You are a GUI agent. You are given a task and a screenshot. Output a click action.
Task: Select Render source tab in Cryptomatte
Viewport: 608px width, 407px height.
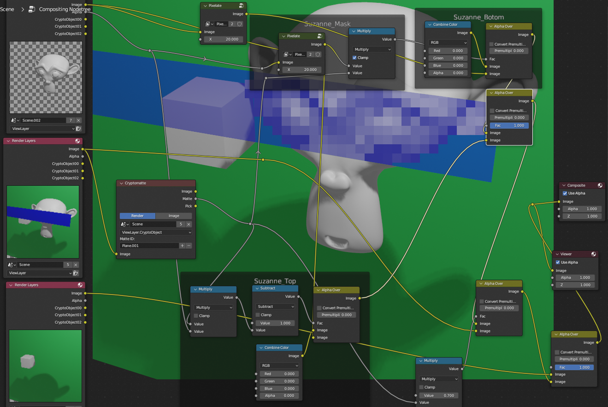point(137,216)
